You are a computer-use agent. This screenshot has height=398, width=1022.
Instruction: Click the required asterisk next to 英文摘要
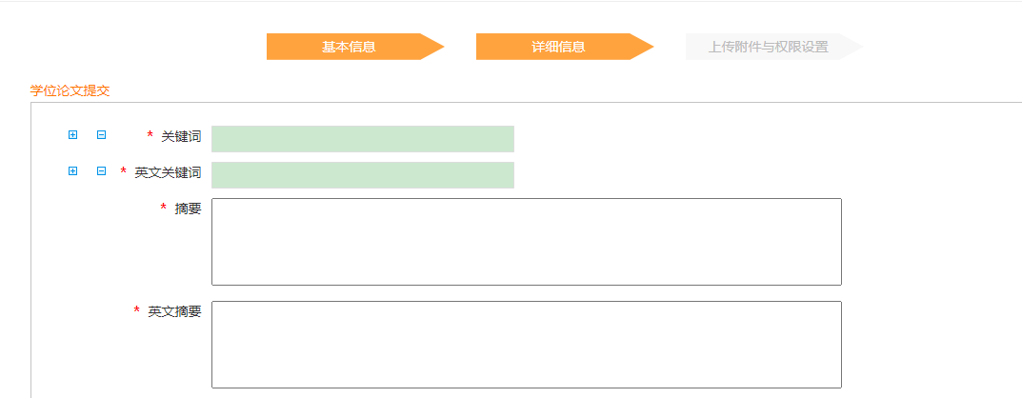coord(137,311)
